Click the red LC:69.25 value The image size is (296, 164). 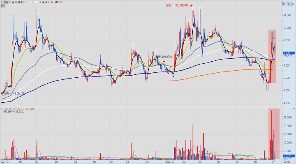(287, 2)
